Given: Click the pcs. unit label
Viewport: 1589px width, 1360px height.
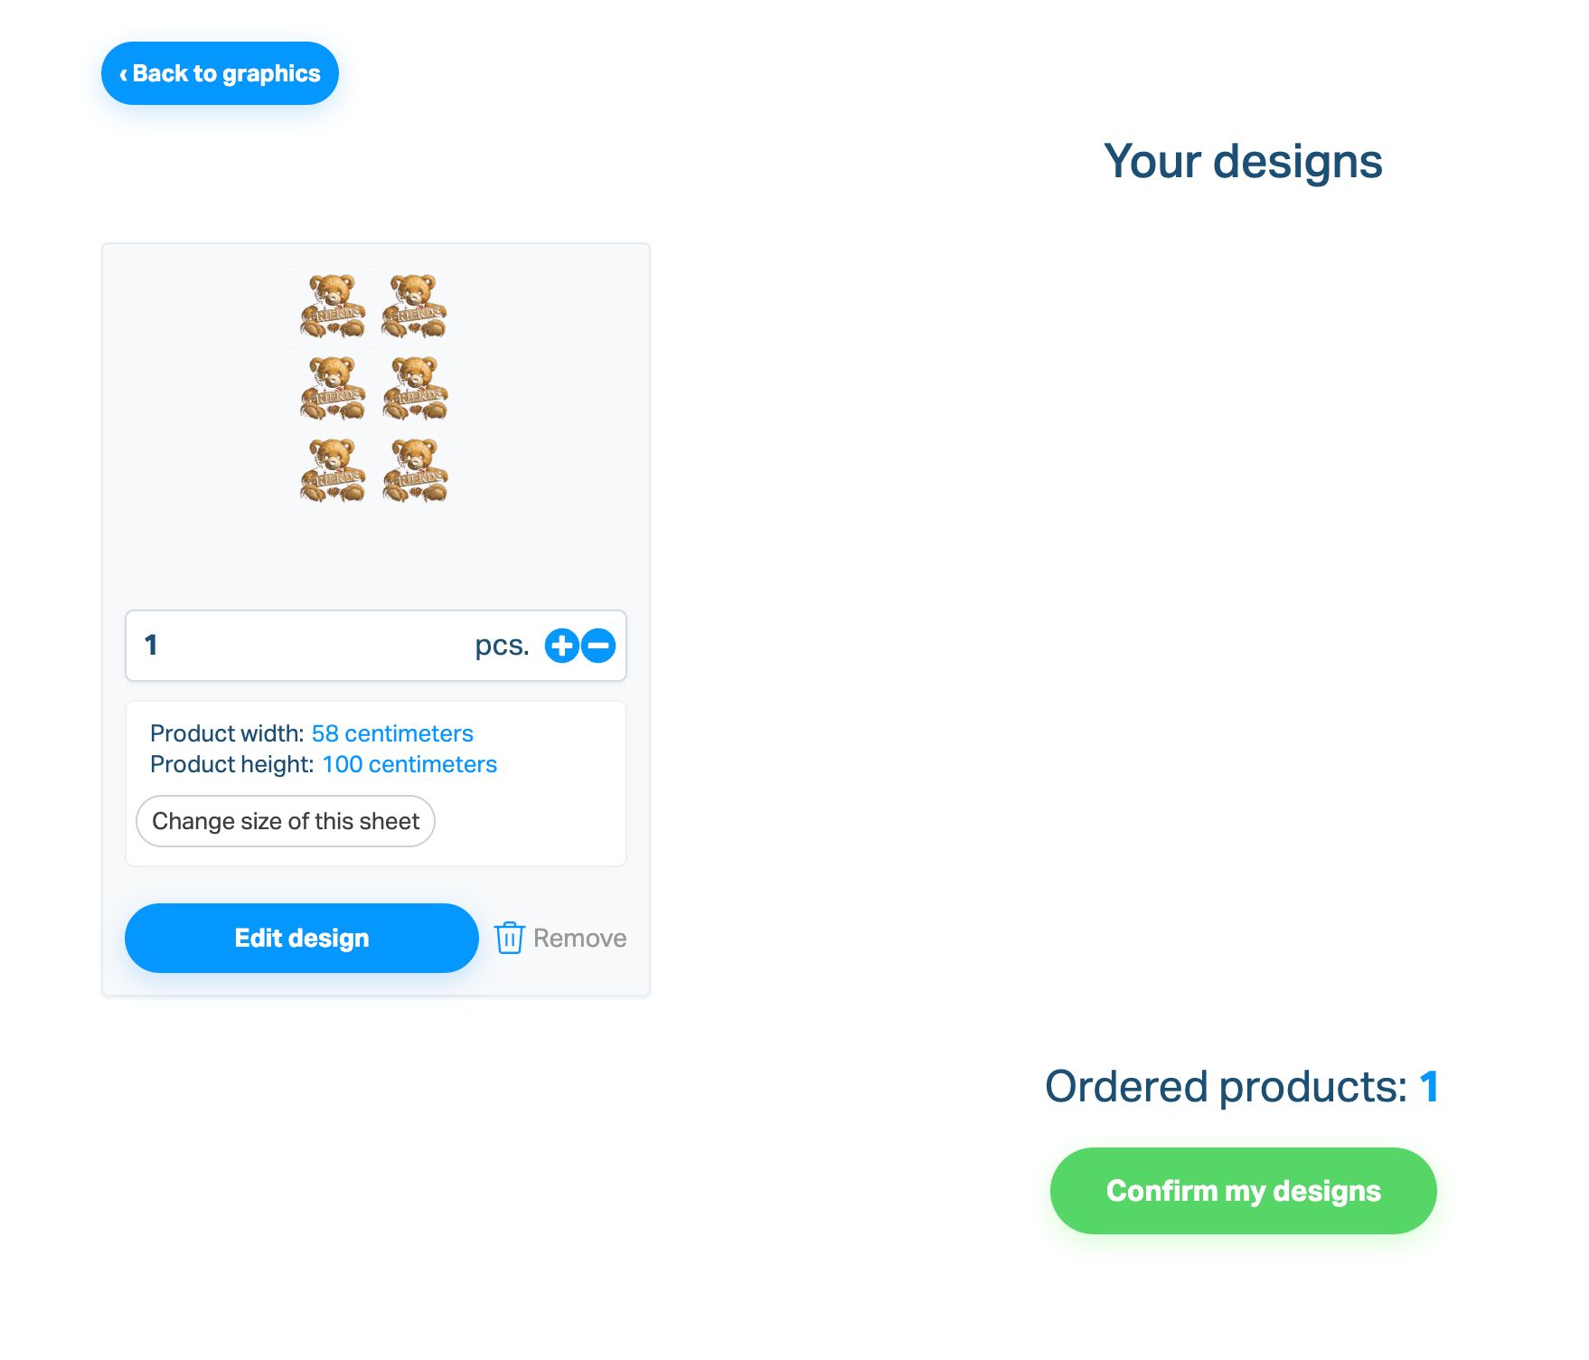Looking at the screenshot, I should click(502, 646).
